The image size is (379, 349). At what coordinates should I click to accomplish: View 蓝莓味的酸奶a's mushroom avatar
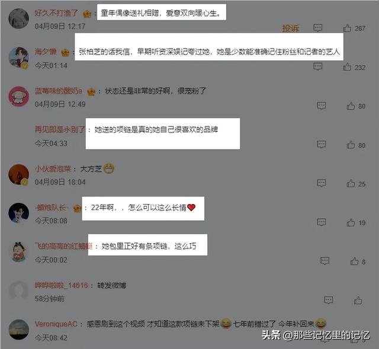point(18,96)
